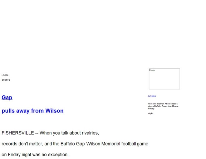
Task: Click the LOCAL section label
Action: coord(5,75)
